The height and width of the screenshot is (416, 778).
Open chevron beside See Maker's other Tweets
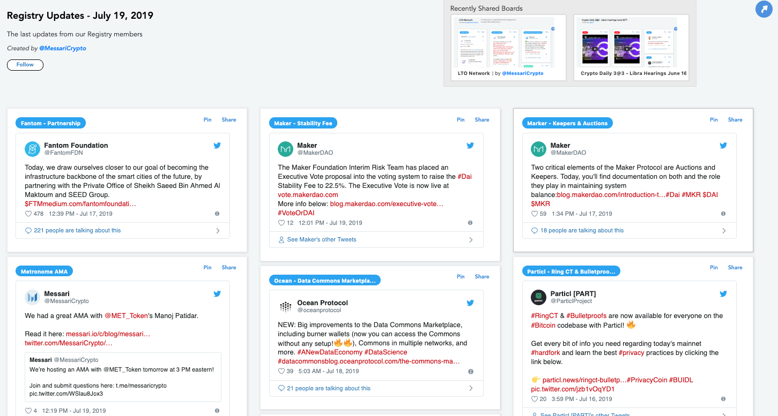(x=471, y=240)
